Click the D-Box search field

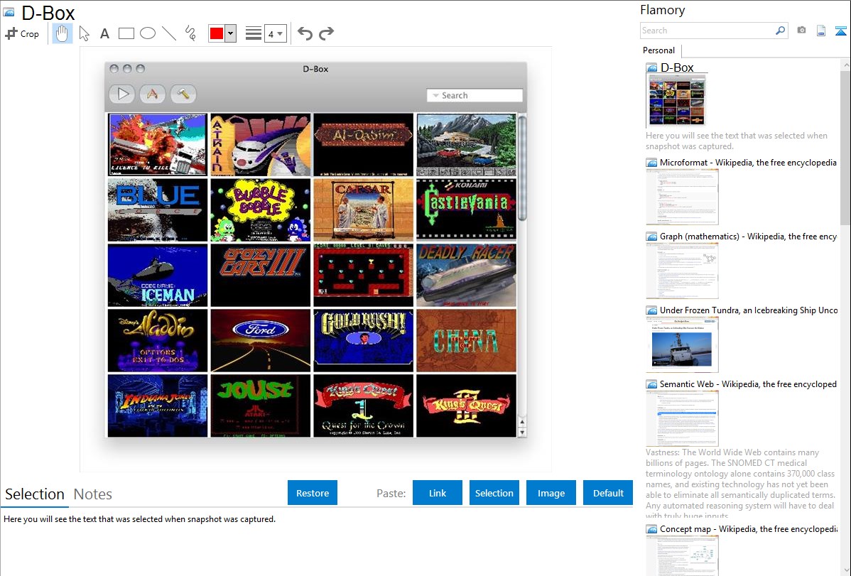475,96
